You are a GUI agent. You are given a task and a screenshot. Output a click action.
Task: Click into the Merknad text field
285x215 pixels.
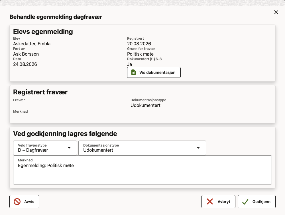142,170
